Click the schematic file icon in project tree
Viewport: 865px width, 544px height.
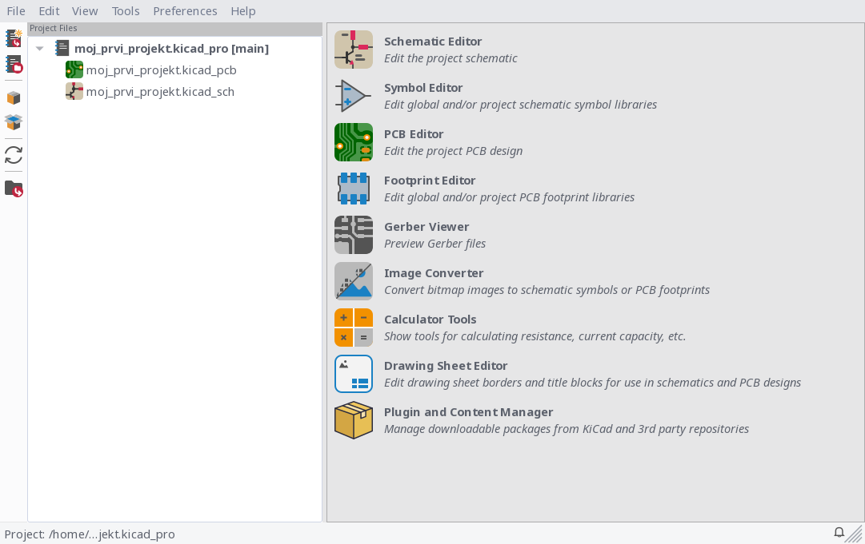[x=74, y=91]
